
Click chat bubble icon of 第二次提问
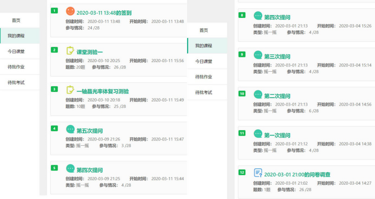point(258,94)
